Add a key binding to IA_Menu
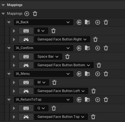 click(98, 74)
